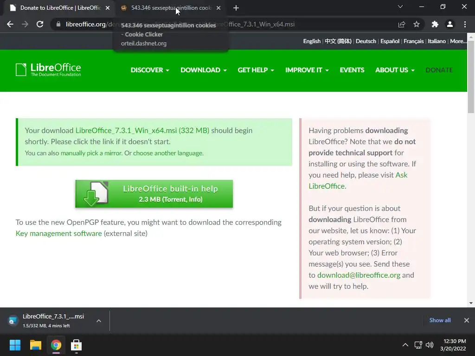The width and height of the screenshot is (475, 356).
Task: View site security lock info
Action: [58, 24]
